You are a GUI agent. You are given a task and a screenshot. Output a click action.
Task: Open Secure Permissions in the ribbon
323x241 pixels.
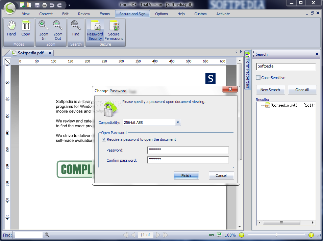point(114,30)
